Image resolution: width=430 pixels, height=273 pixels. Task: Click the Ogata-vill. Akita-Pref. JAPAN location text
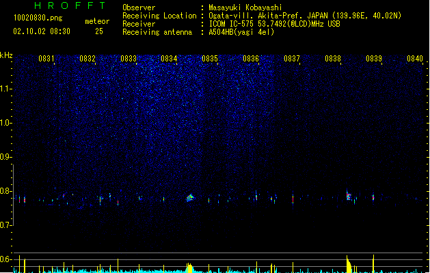click(305, 16)
